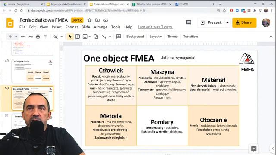Screen dimensions: 276x155
Task: Click the Background button
Action: point(135,37)
